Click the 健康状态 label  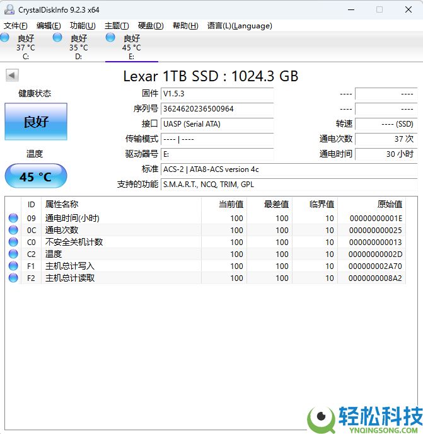[x=35, y=94]
